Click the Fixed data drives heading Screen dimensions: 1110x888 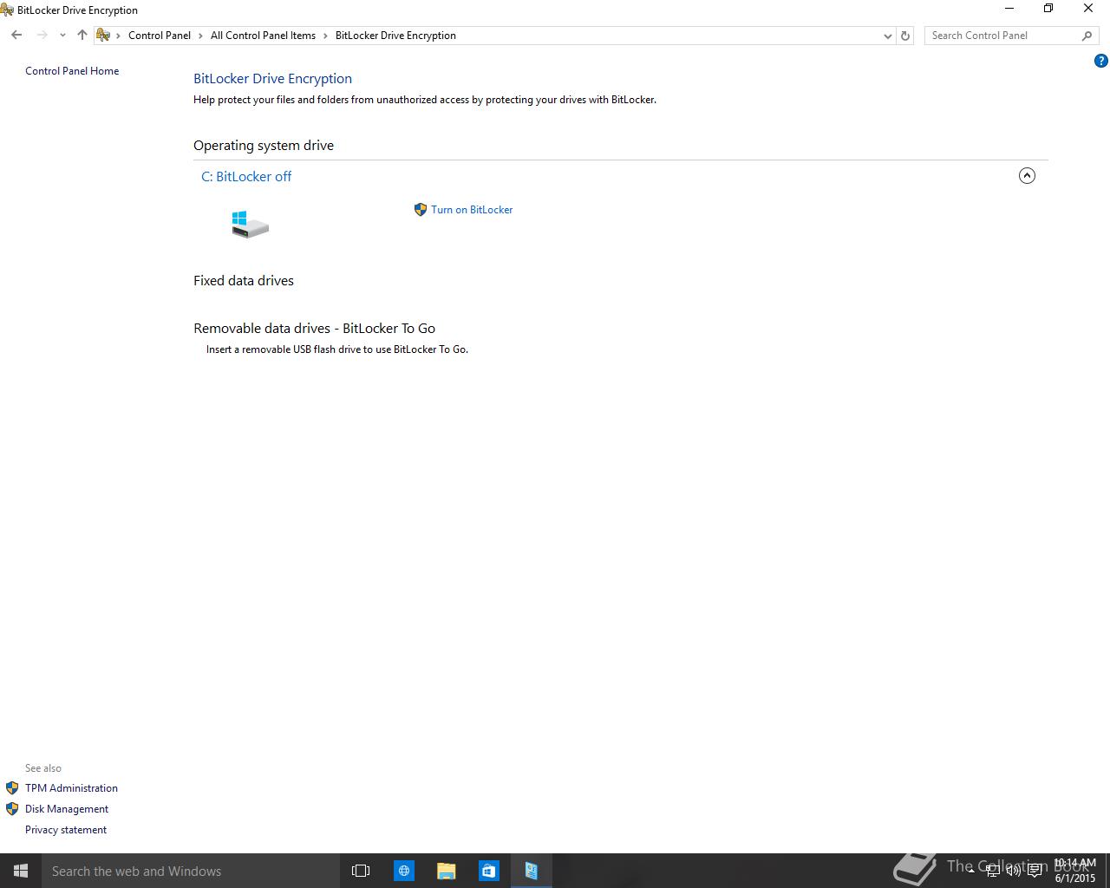click(244, 281)
